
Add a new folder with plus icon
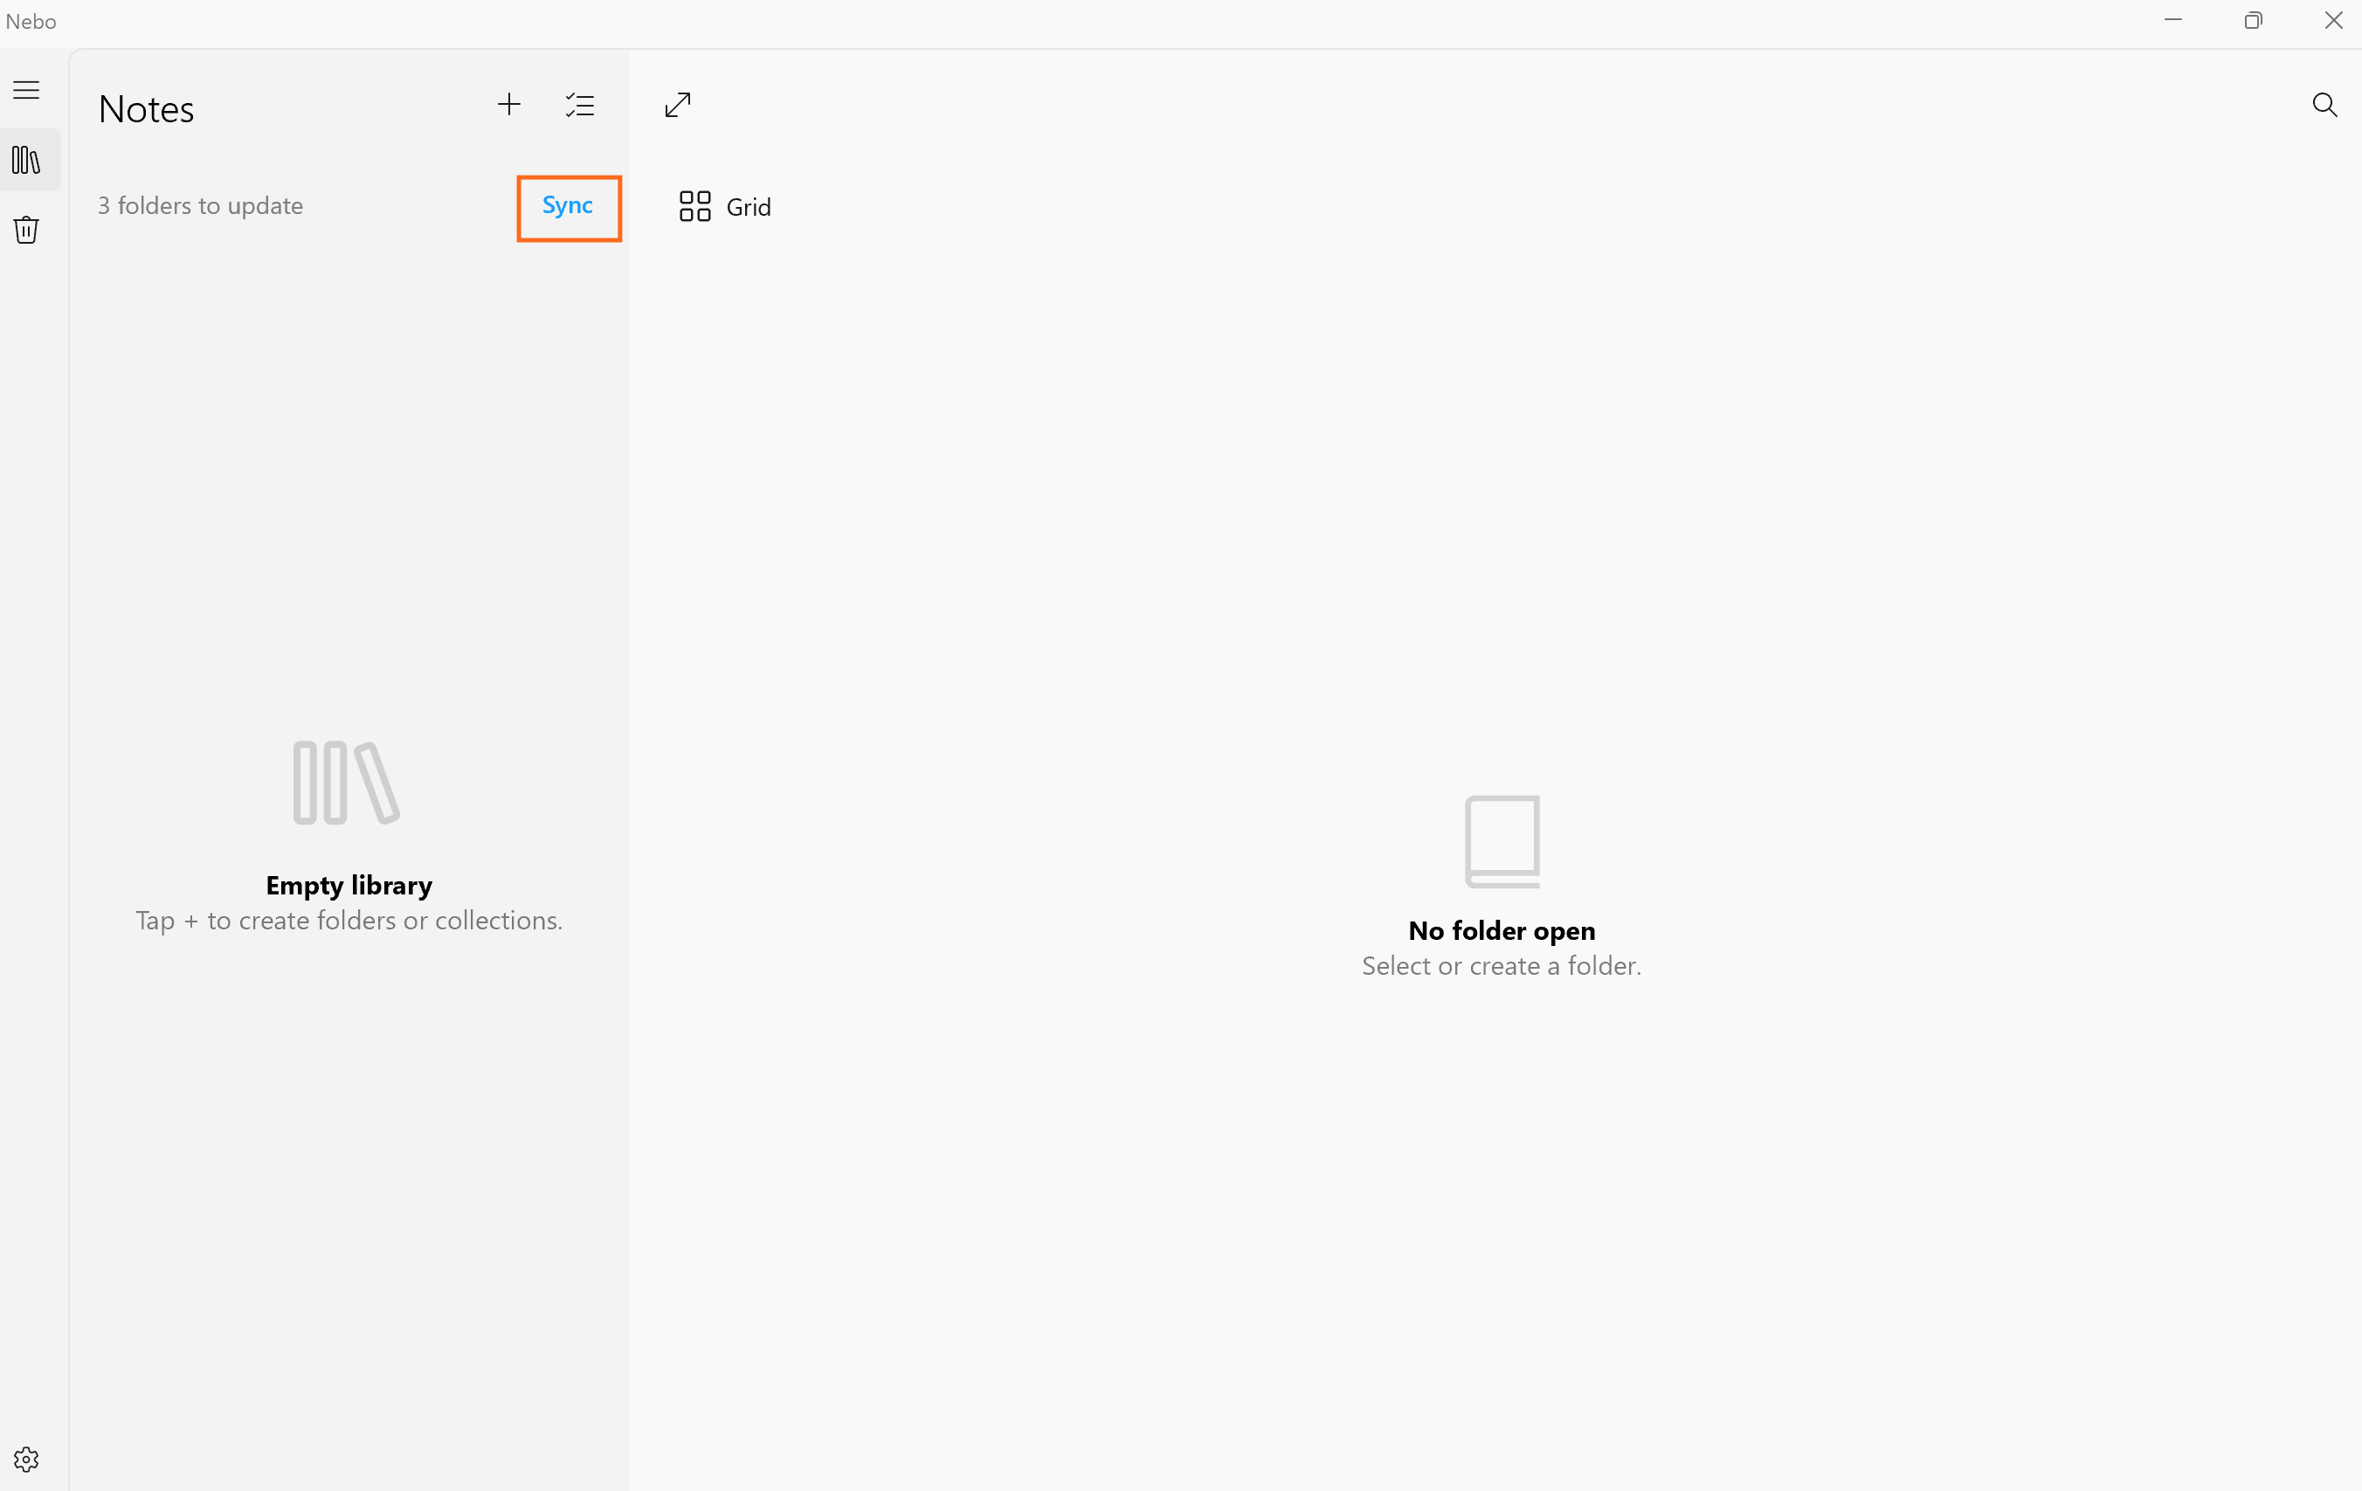(x=509, y=105)
